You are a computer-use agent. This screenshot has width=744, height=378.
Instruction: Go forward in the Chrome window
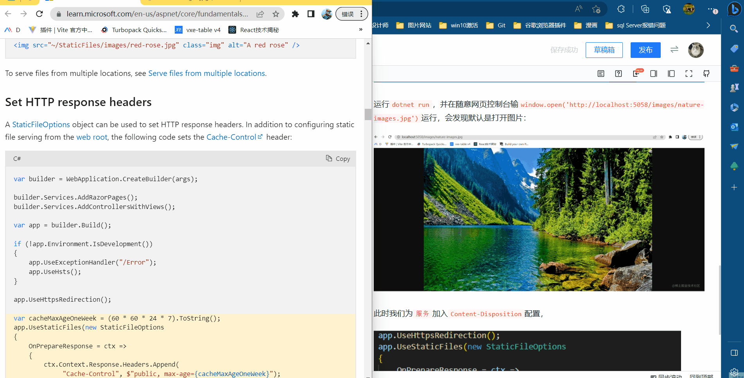(x=24, y=14)
